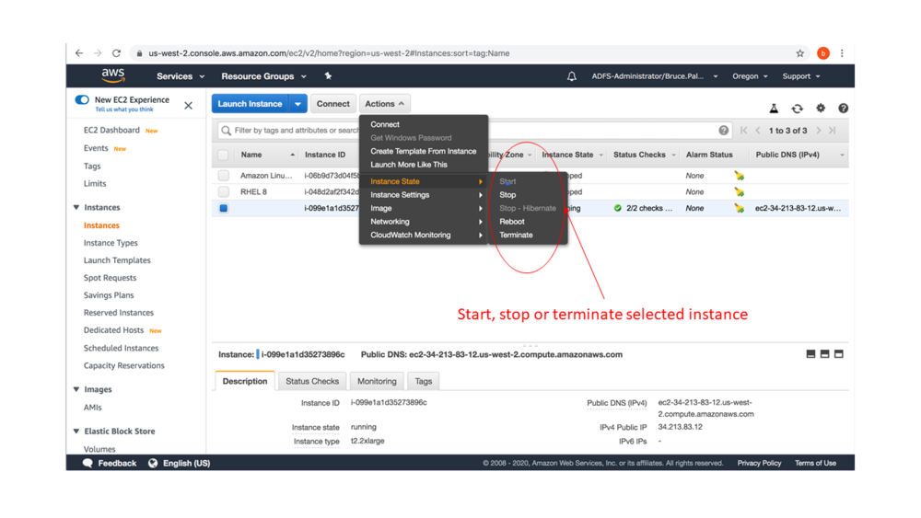Open the notifications bell

(x=572, y=76)
